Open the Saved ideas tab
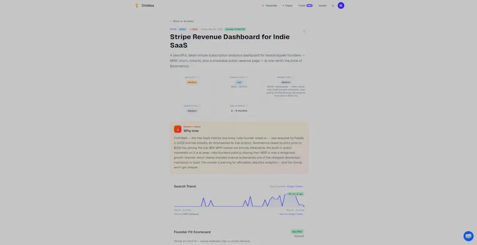The height and width of the screenshot is (245, 477). tap(322, 5)
